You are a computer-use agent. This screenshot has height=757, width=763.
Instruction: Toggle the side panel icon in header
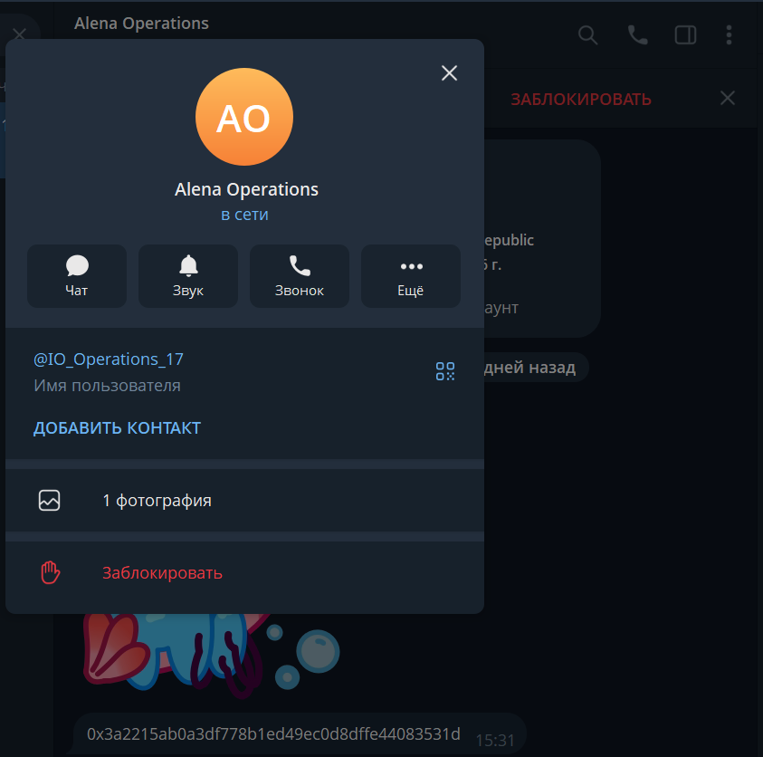pyautogui.click(x=686, y=35)
